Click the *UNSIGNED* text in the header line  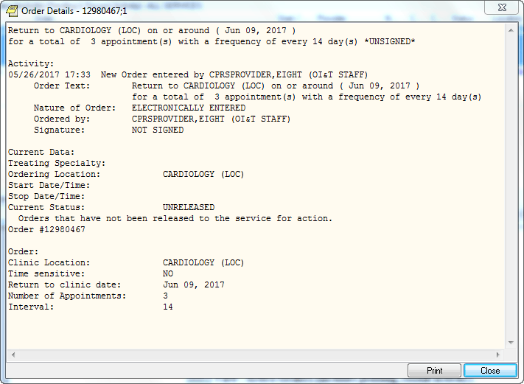pos(389,41)
